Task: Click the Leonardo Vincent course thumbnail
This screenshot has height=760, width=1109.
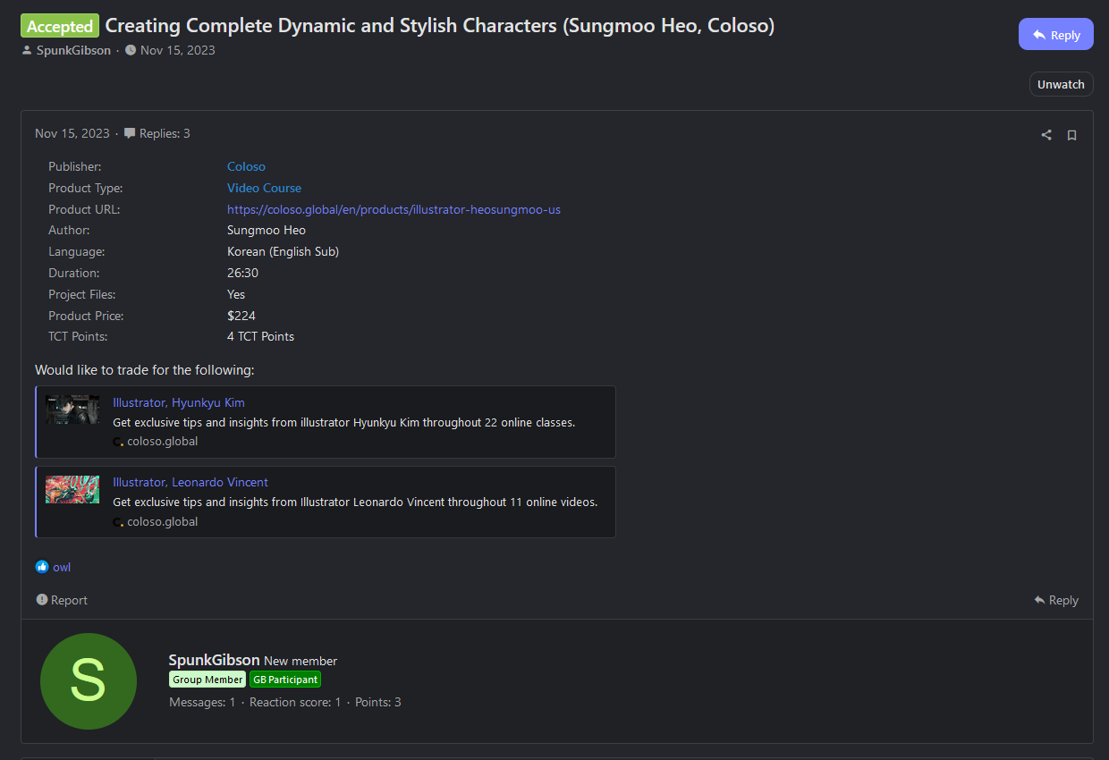Action: click(x=72, y=489)
